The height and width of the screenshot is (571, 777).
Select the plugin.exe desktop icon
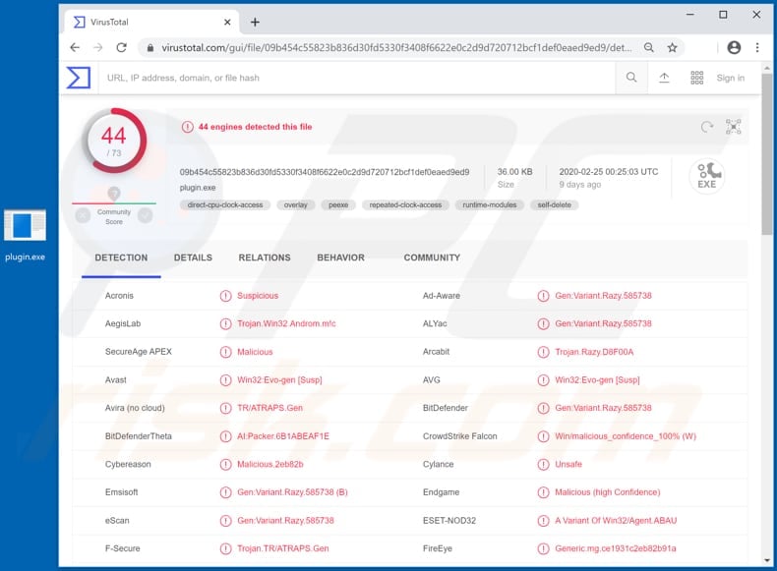point(25,235)
